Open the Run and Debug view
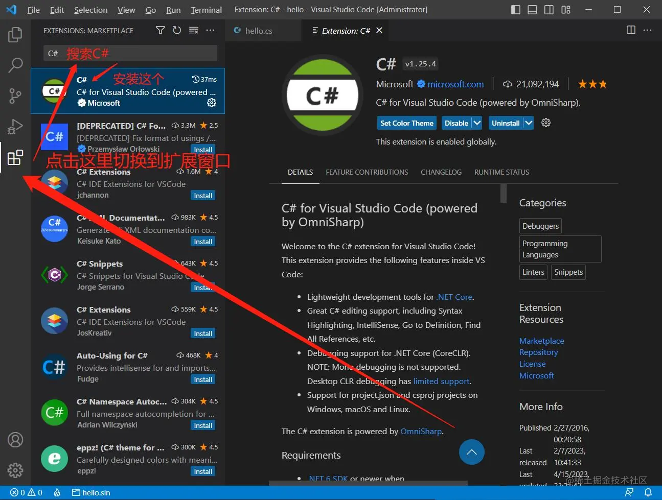Image resolution: width=662 pixels, height=500 pixels. pyautogui.click(x=15, y=127)
